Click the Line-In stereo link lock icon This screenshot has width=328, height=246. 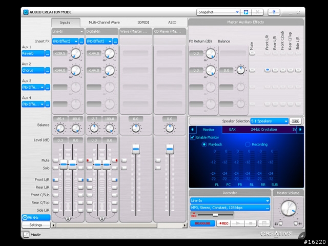[68, 219]
